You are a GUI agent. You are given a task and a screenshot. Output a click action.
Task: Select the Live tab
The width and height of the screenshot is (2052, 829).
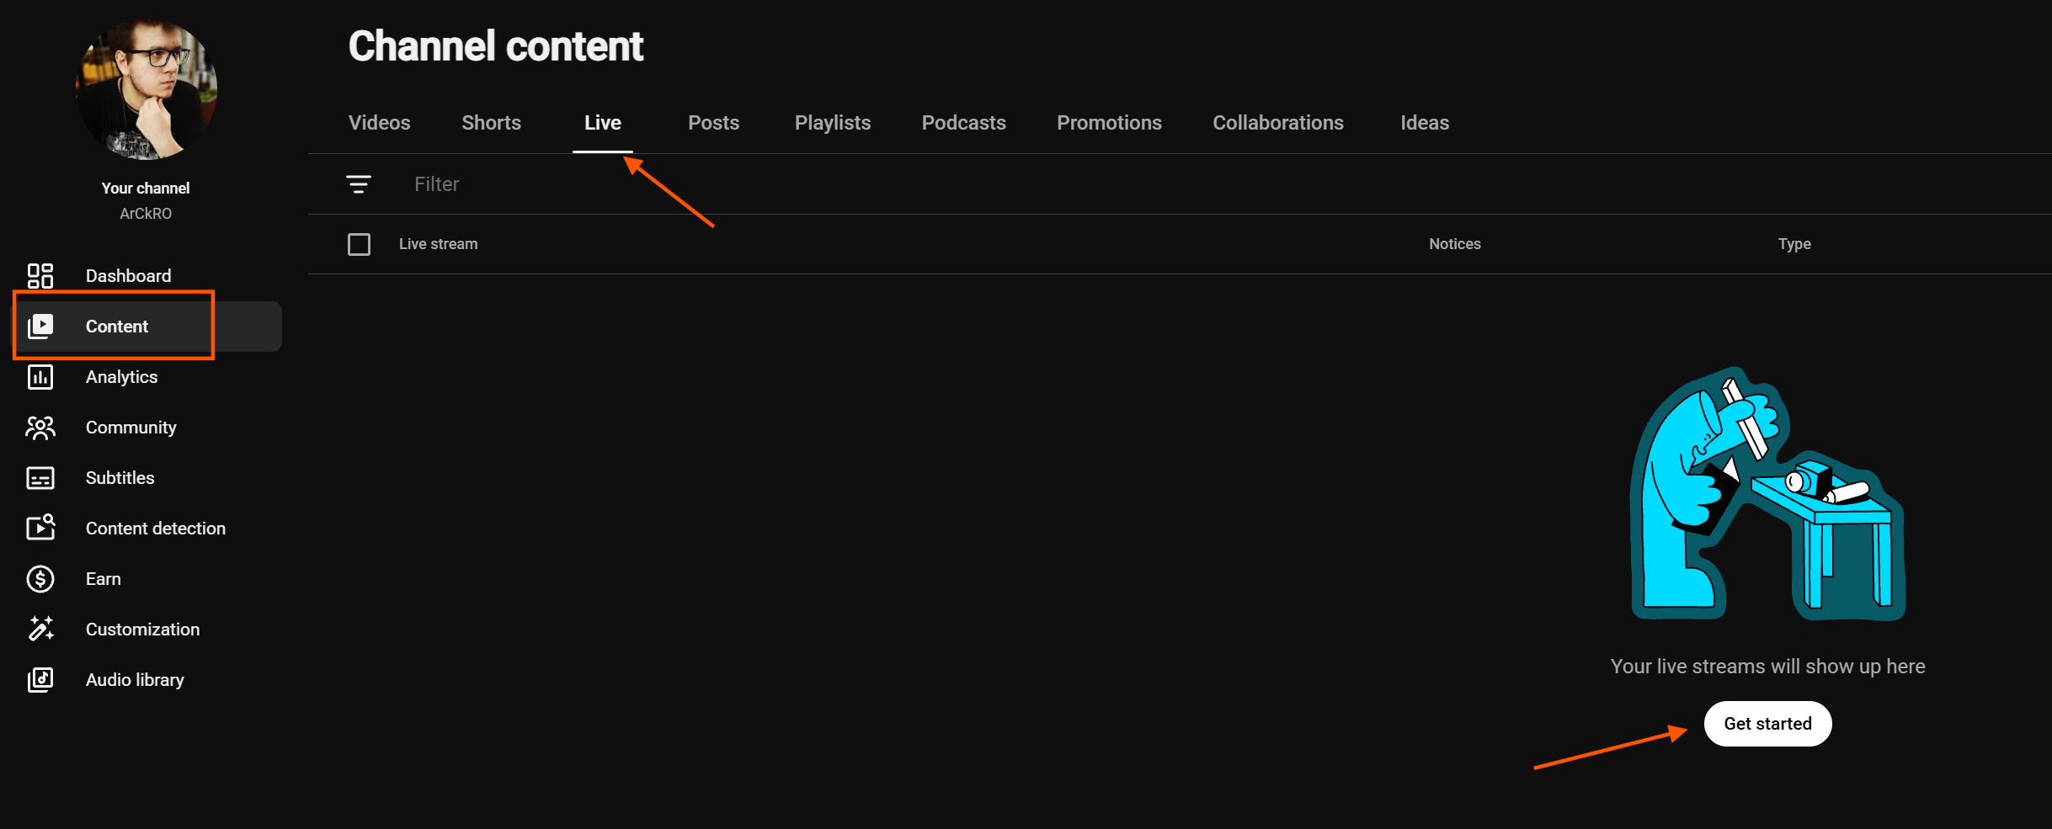click(603, 123)
